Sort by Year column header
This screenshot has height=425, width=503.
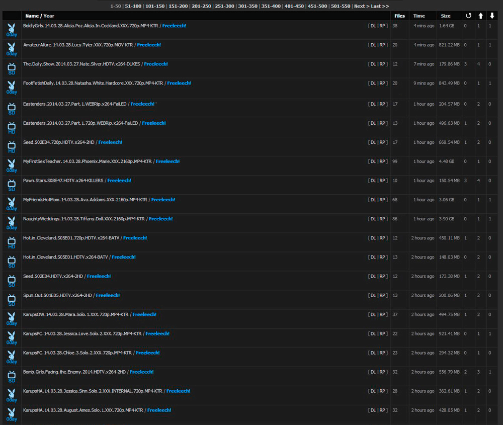click(49, 16)
